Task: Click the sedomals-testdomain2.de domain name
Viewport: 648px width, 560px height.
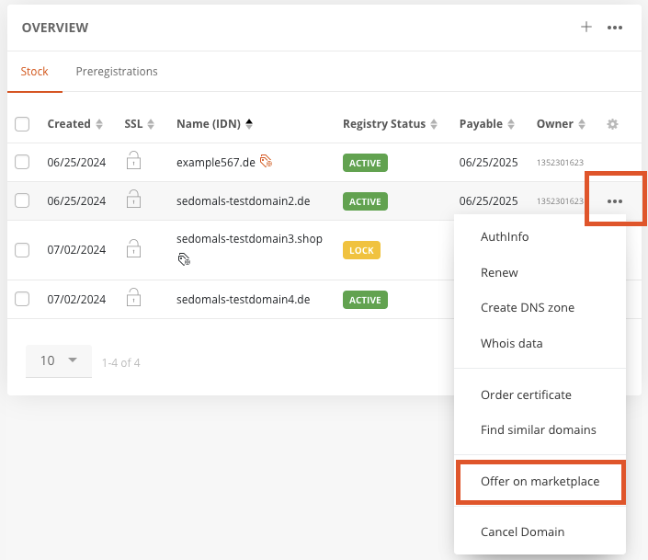Action: [x=243, y=201]
